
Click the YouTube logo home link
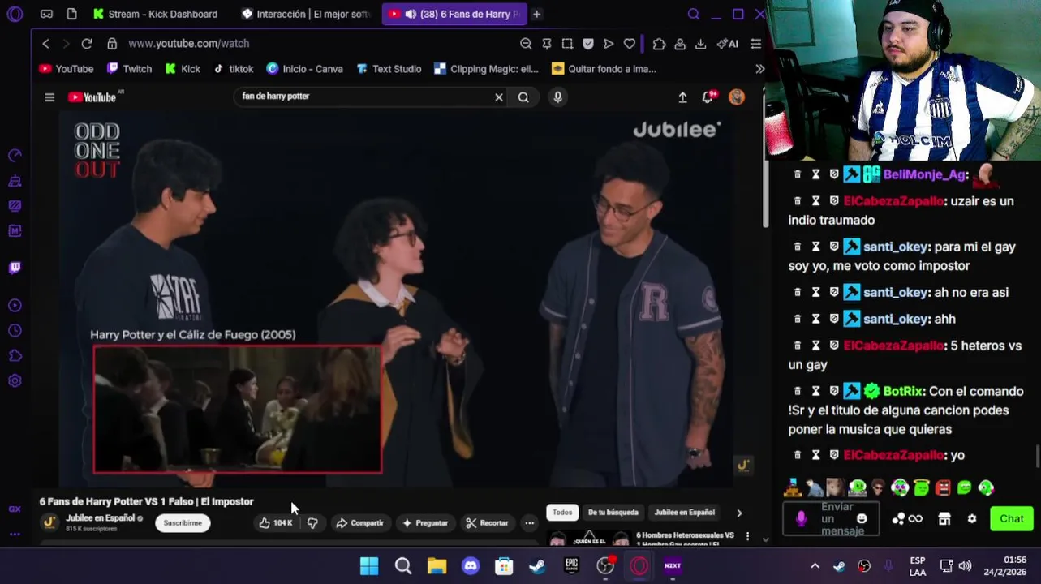point(92,97)
